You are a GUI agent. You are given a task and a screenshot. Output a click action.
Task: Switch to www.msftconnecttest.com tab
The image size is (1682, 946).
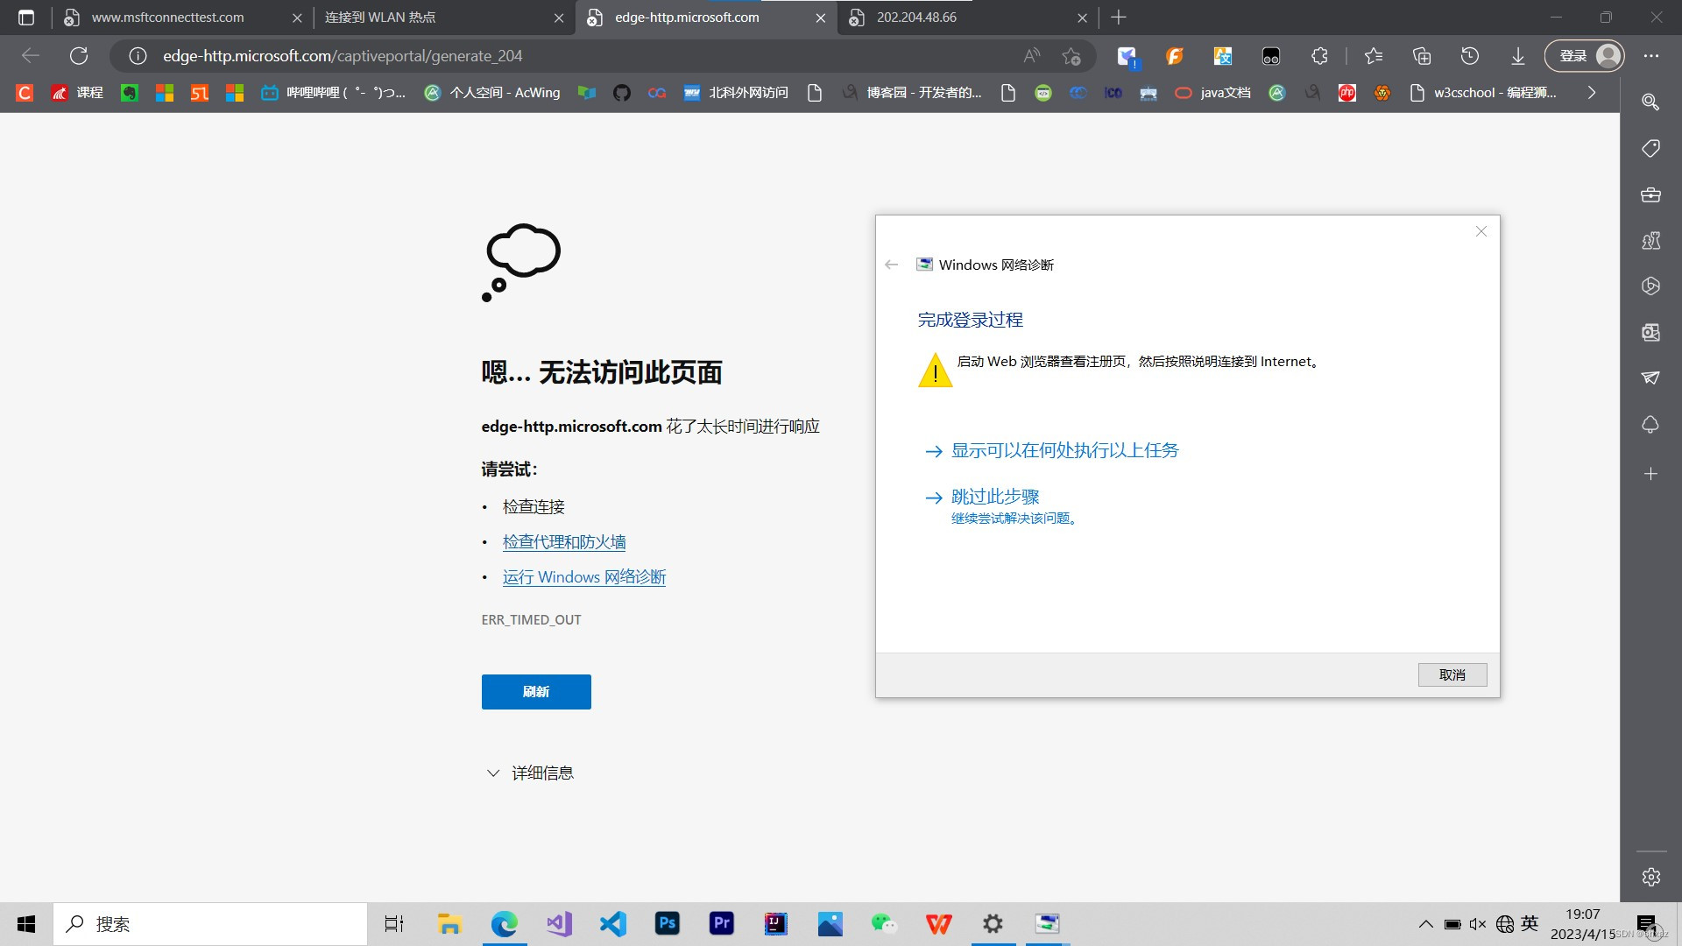tap(168, 18)
